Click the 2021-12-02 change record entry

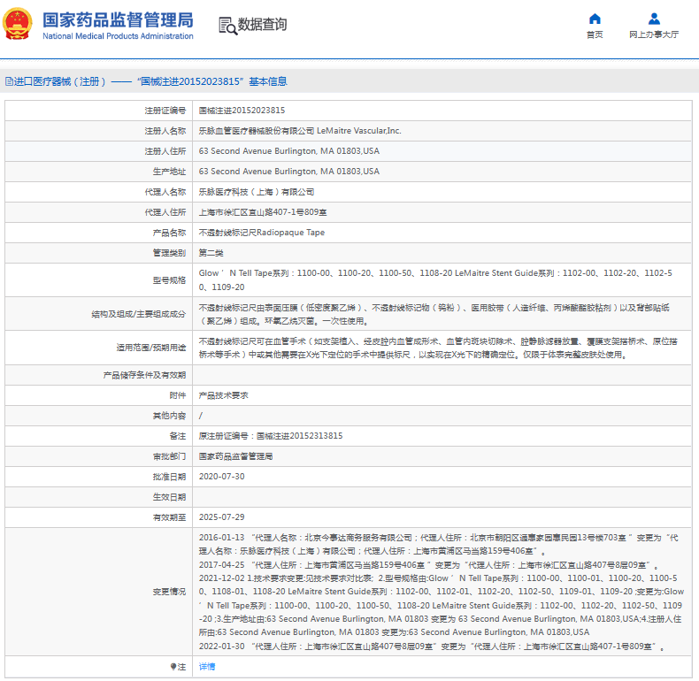click(x=442, y=605)
